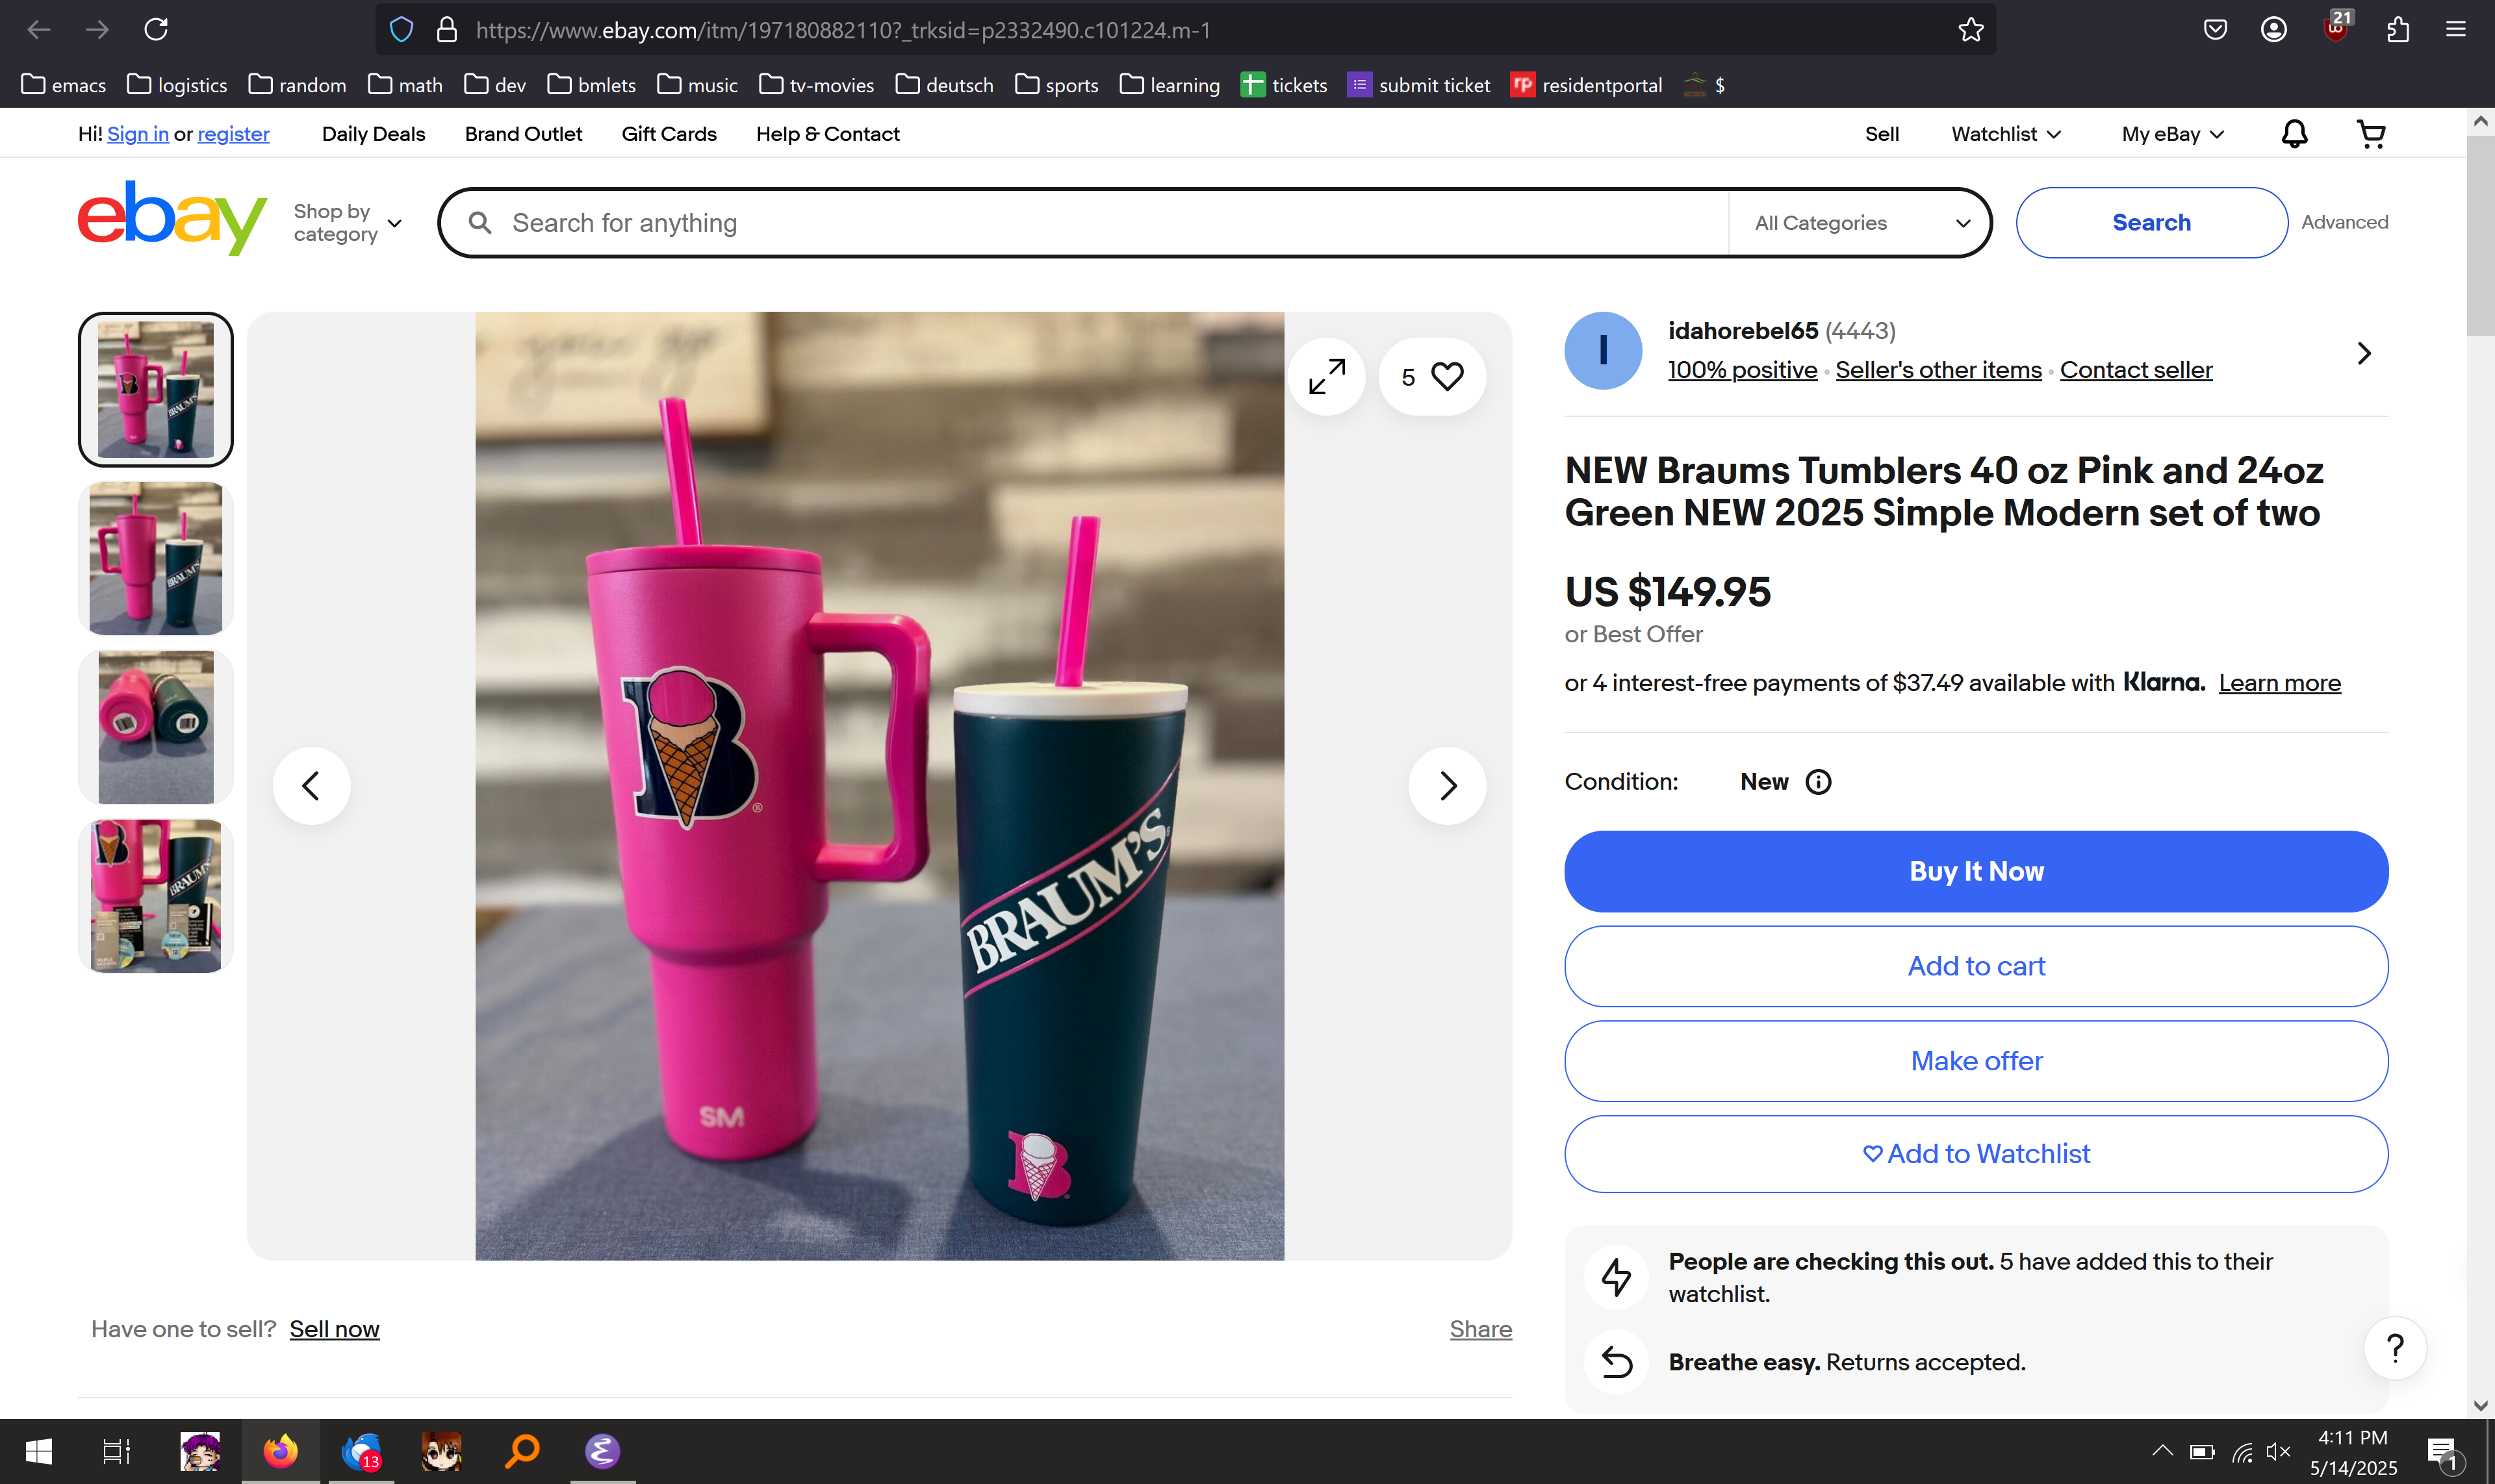Viewport: 2495px width, 1484px height.
Task: Toggle Add to Watchlist button
Action: (1976, 1154)
